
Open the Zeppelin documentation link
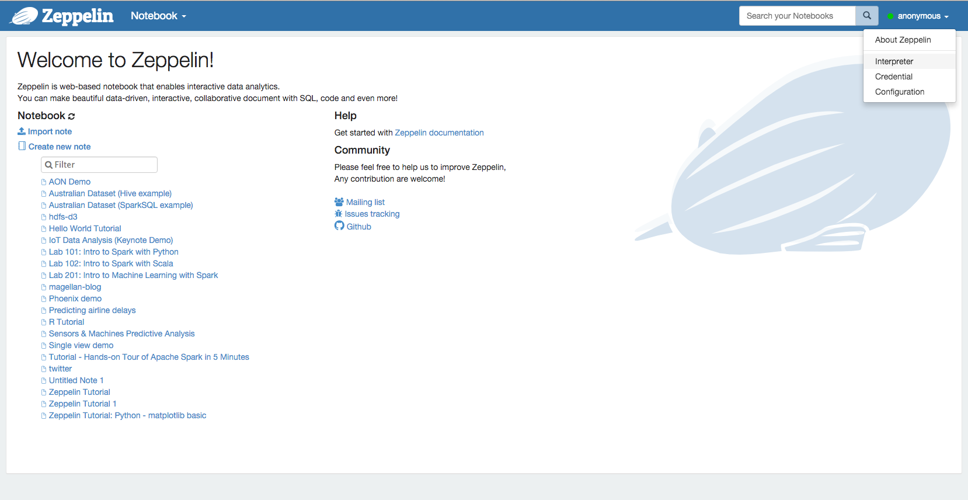pyautogui.click(x=439, y=133)
